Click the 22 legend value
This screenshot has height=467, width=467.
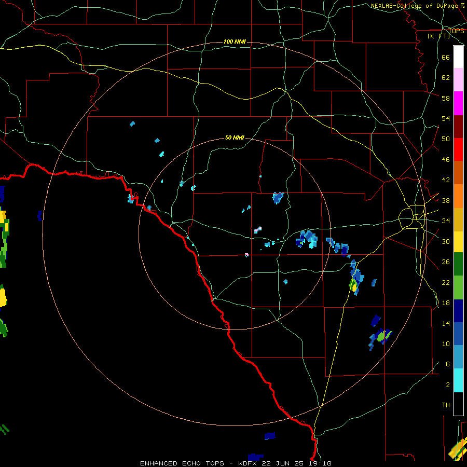(446, 282)
